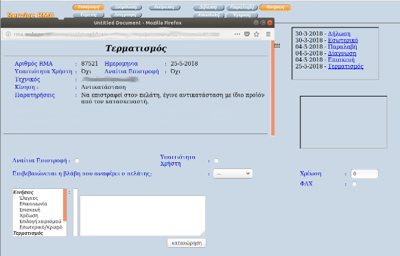Click the Ημερομηνια value 25-5-2018 in the popup
Image resolution: width=400 pixels, height=256 pixels.
[184, 64]
